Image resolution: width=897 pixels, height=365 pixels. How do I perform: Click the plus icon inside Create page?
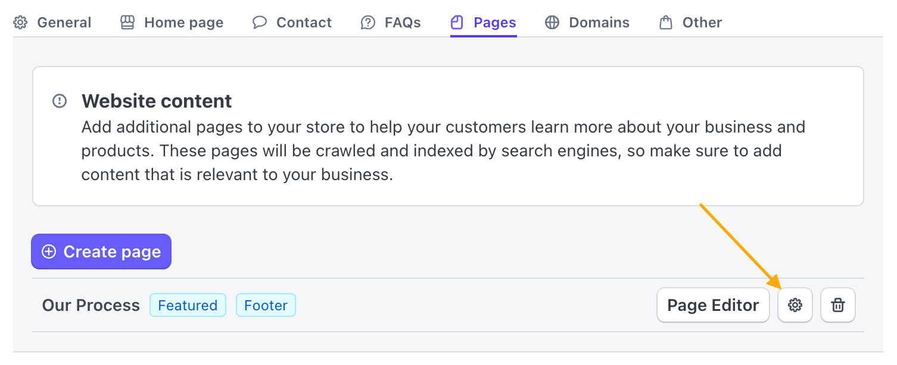48,251
